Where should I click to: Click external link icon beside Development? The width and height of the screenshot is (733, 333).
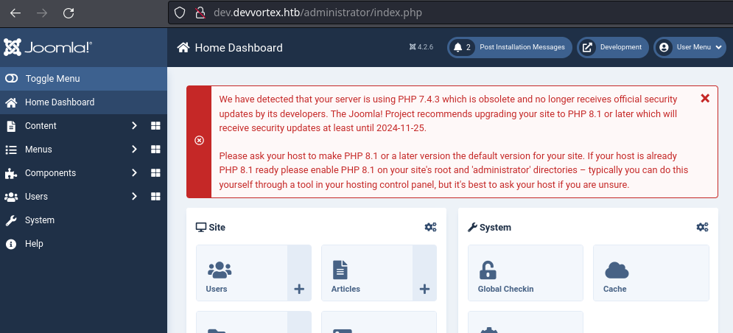tap(587, 47)
